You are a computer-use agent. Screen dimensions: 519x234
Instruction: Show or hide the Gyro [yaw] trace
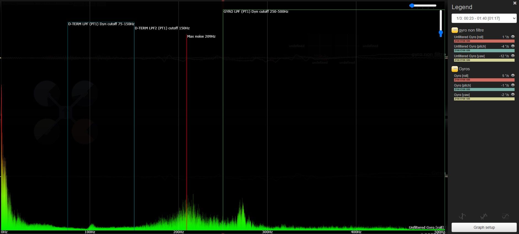pyautogui.click(x=513, y=95)
